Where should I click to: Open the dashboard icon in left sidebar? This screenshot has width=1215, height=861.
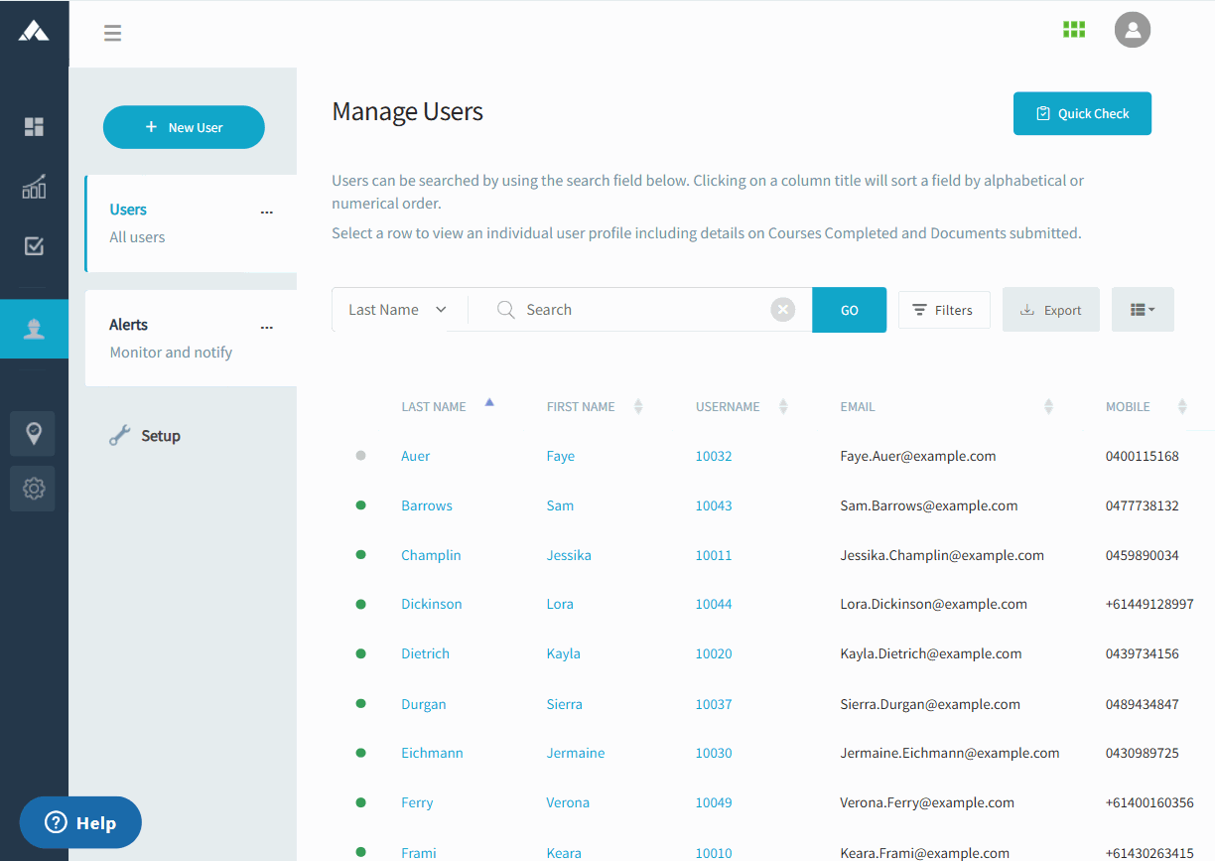tap(34, 126)
